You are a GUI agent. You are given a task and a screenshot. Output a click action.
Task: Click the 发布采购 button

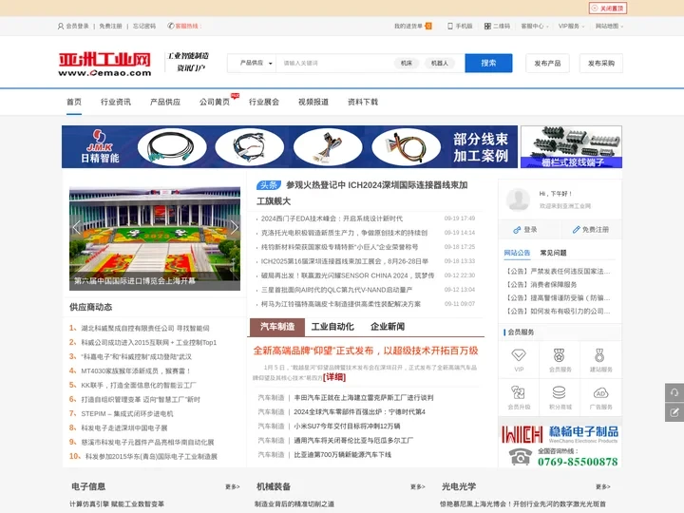pos(601,64)
